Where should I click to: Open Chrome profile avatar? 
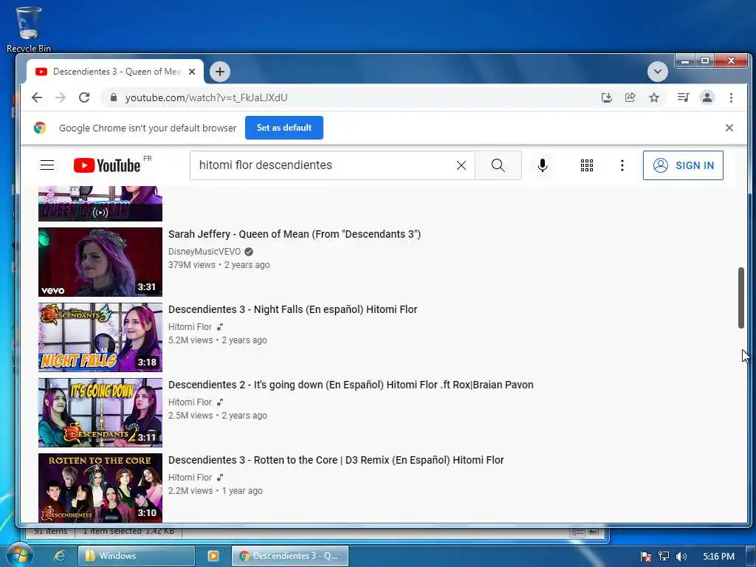707,98
